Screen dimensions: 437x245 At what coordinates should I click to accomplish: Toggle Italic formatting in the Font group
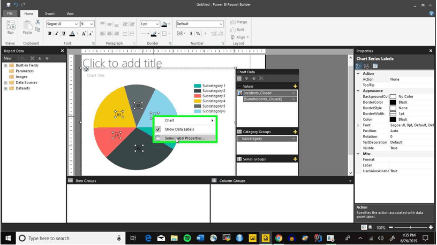[x=57, y=34]
